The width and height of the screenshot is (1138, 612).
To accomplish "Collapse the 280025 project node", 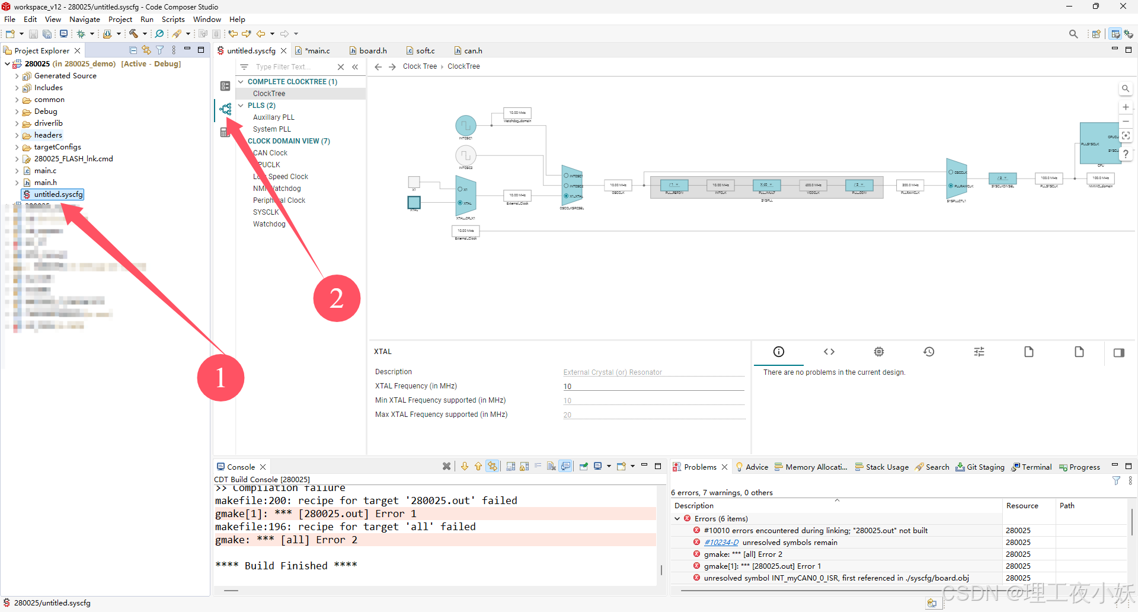I will click(7, 64).
